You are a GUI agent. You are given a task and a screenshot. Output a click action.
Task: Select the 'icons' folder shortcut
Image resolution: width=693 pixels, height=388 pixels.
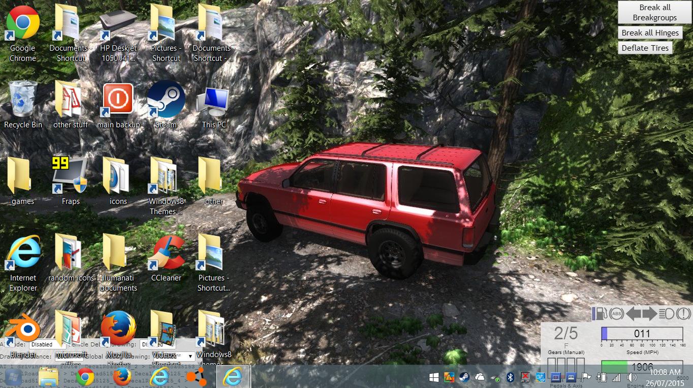(118, 181)
